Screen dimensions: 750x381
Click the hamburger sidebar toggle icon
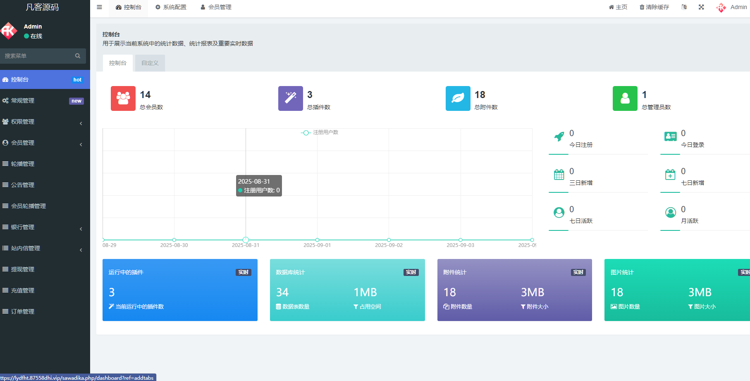tap(99, 7)
